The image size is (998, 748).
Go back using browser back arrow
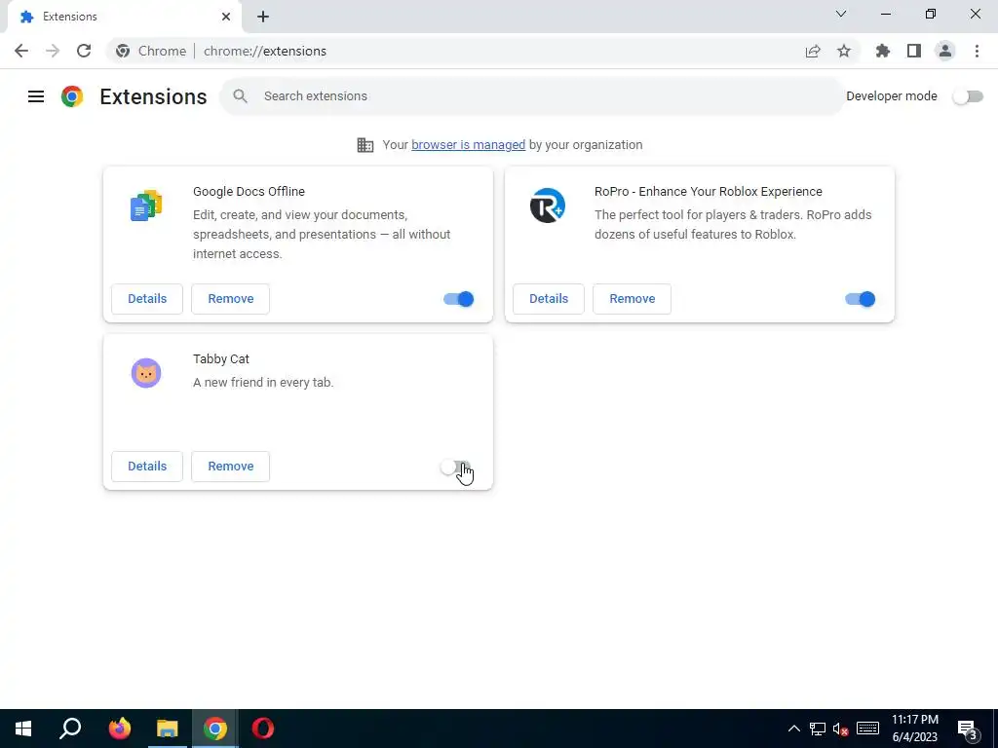click(x=21, y=51)
